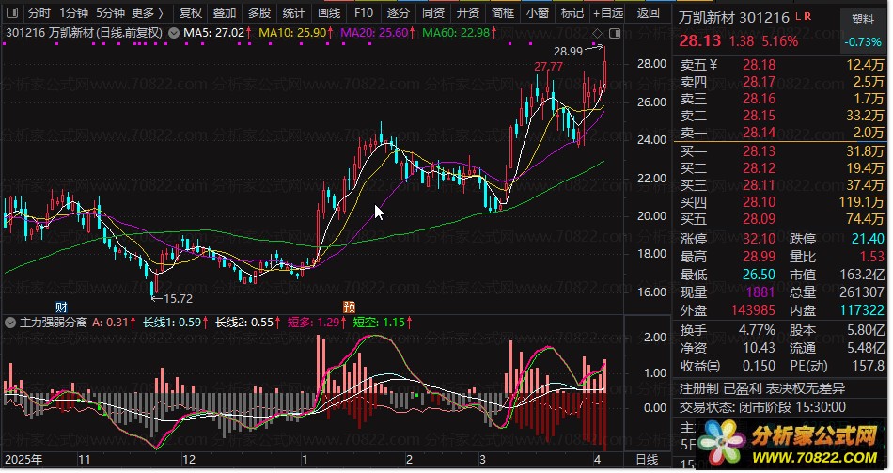Click 买五 price 28.09
Screen dimensions: 893x473
(760, 219)
